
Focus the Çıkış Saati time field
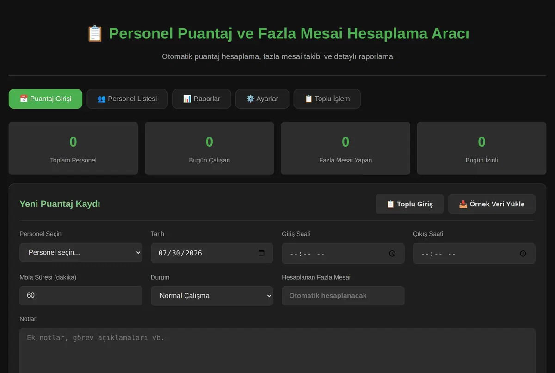(x=474, y=254)
